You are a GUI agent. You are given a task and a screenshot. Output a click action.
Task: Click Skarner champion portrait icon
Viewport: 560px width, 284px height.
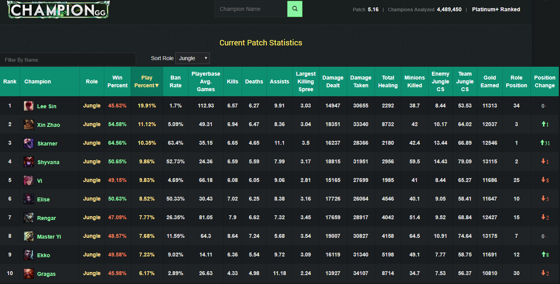pos(29,143)
